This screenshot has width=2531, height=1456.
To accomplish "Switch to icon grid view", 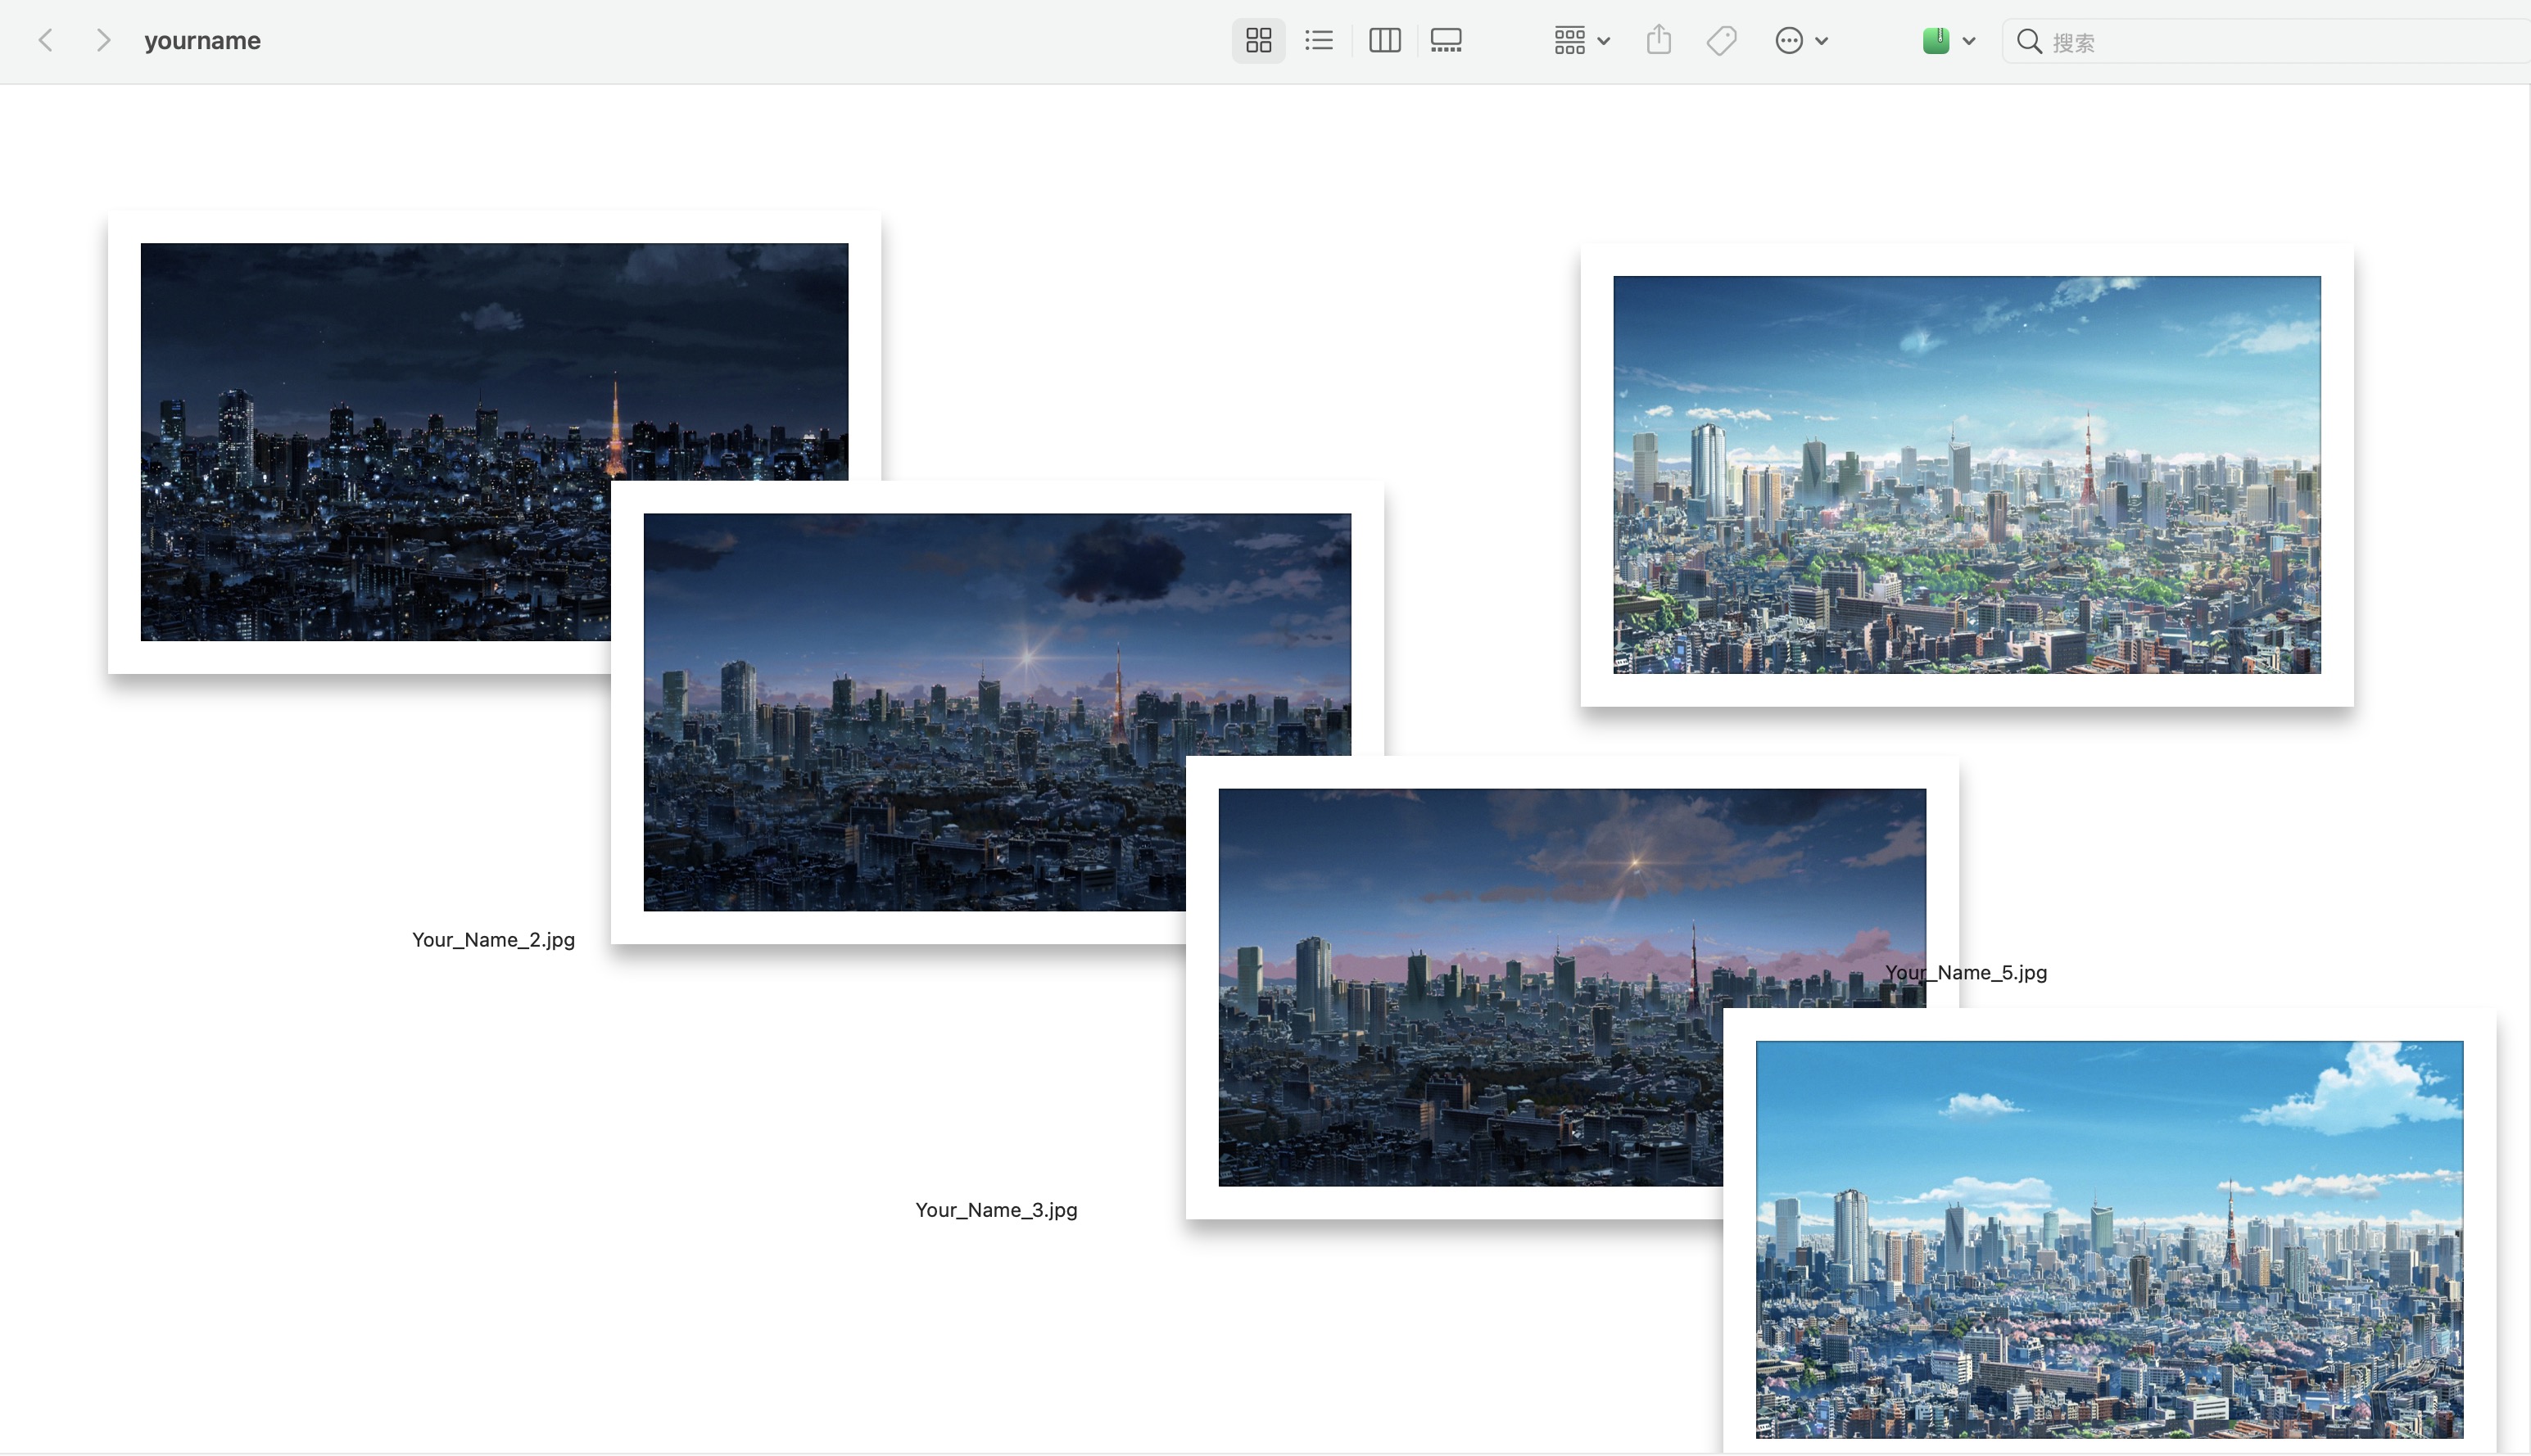I will (1258, 41).
